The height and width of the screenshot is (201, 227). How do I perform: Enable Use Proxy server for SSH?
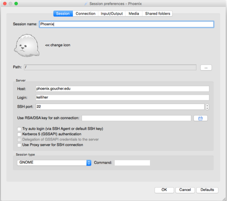[19, 145]
